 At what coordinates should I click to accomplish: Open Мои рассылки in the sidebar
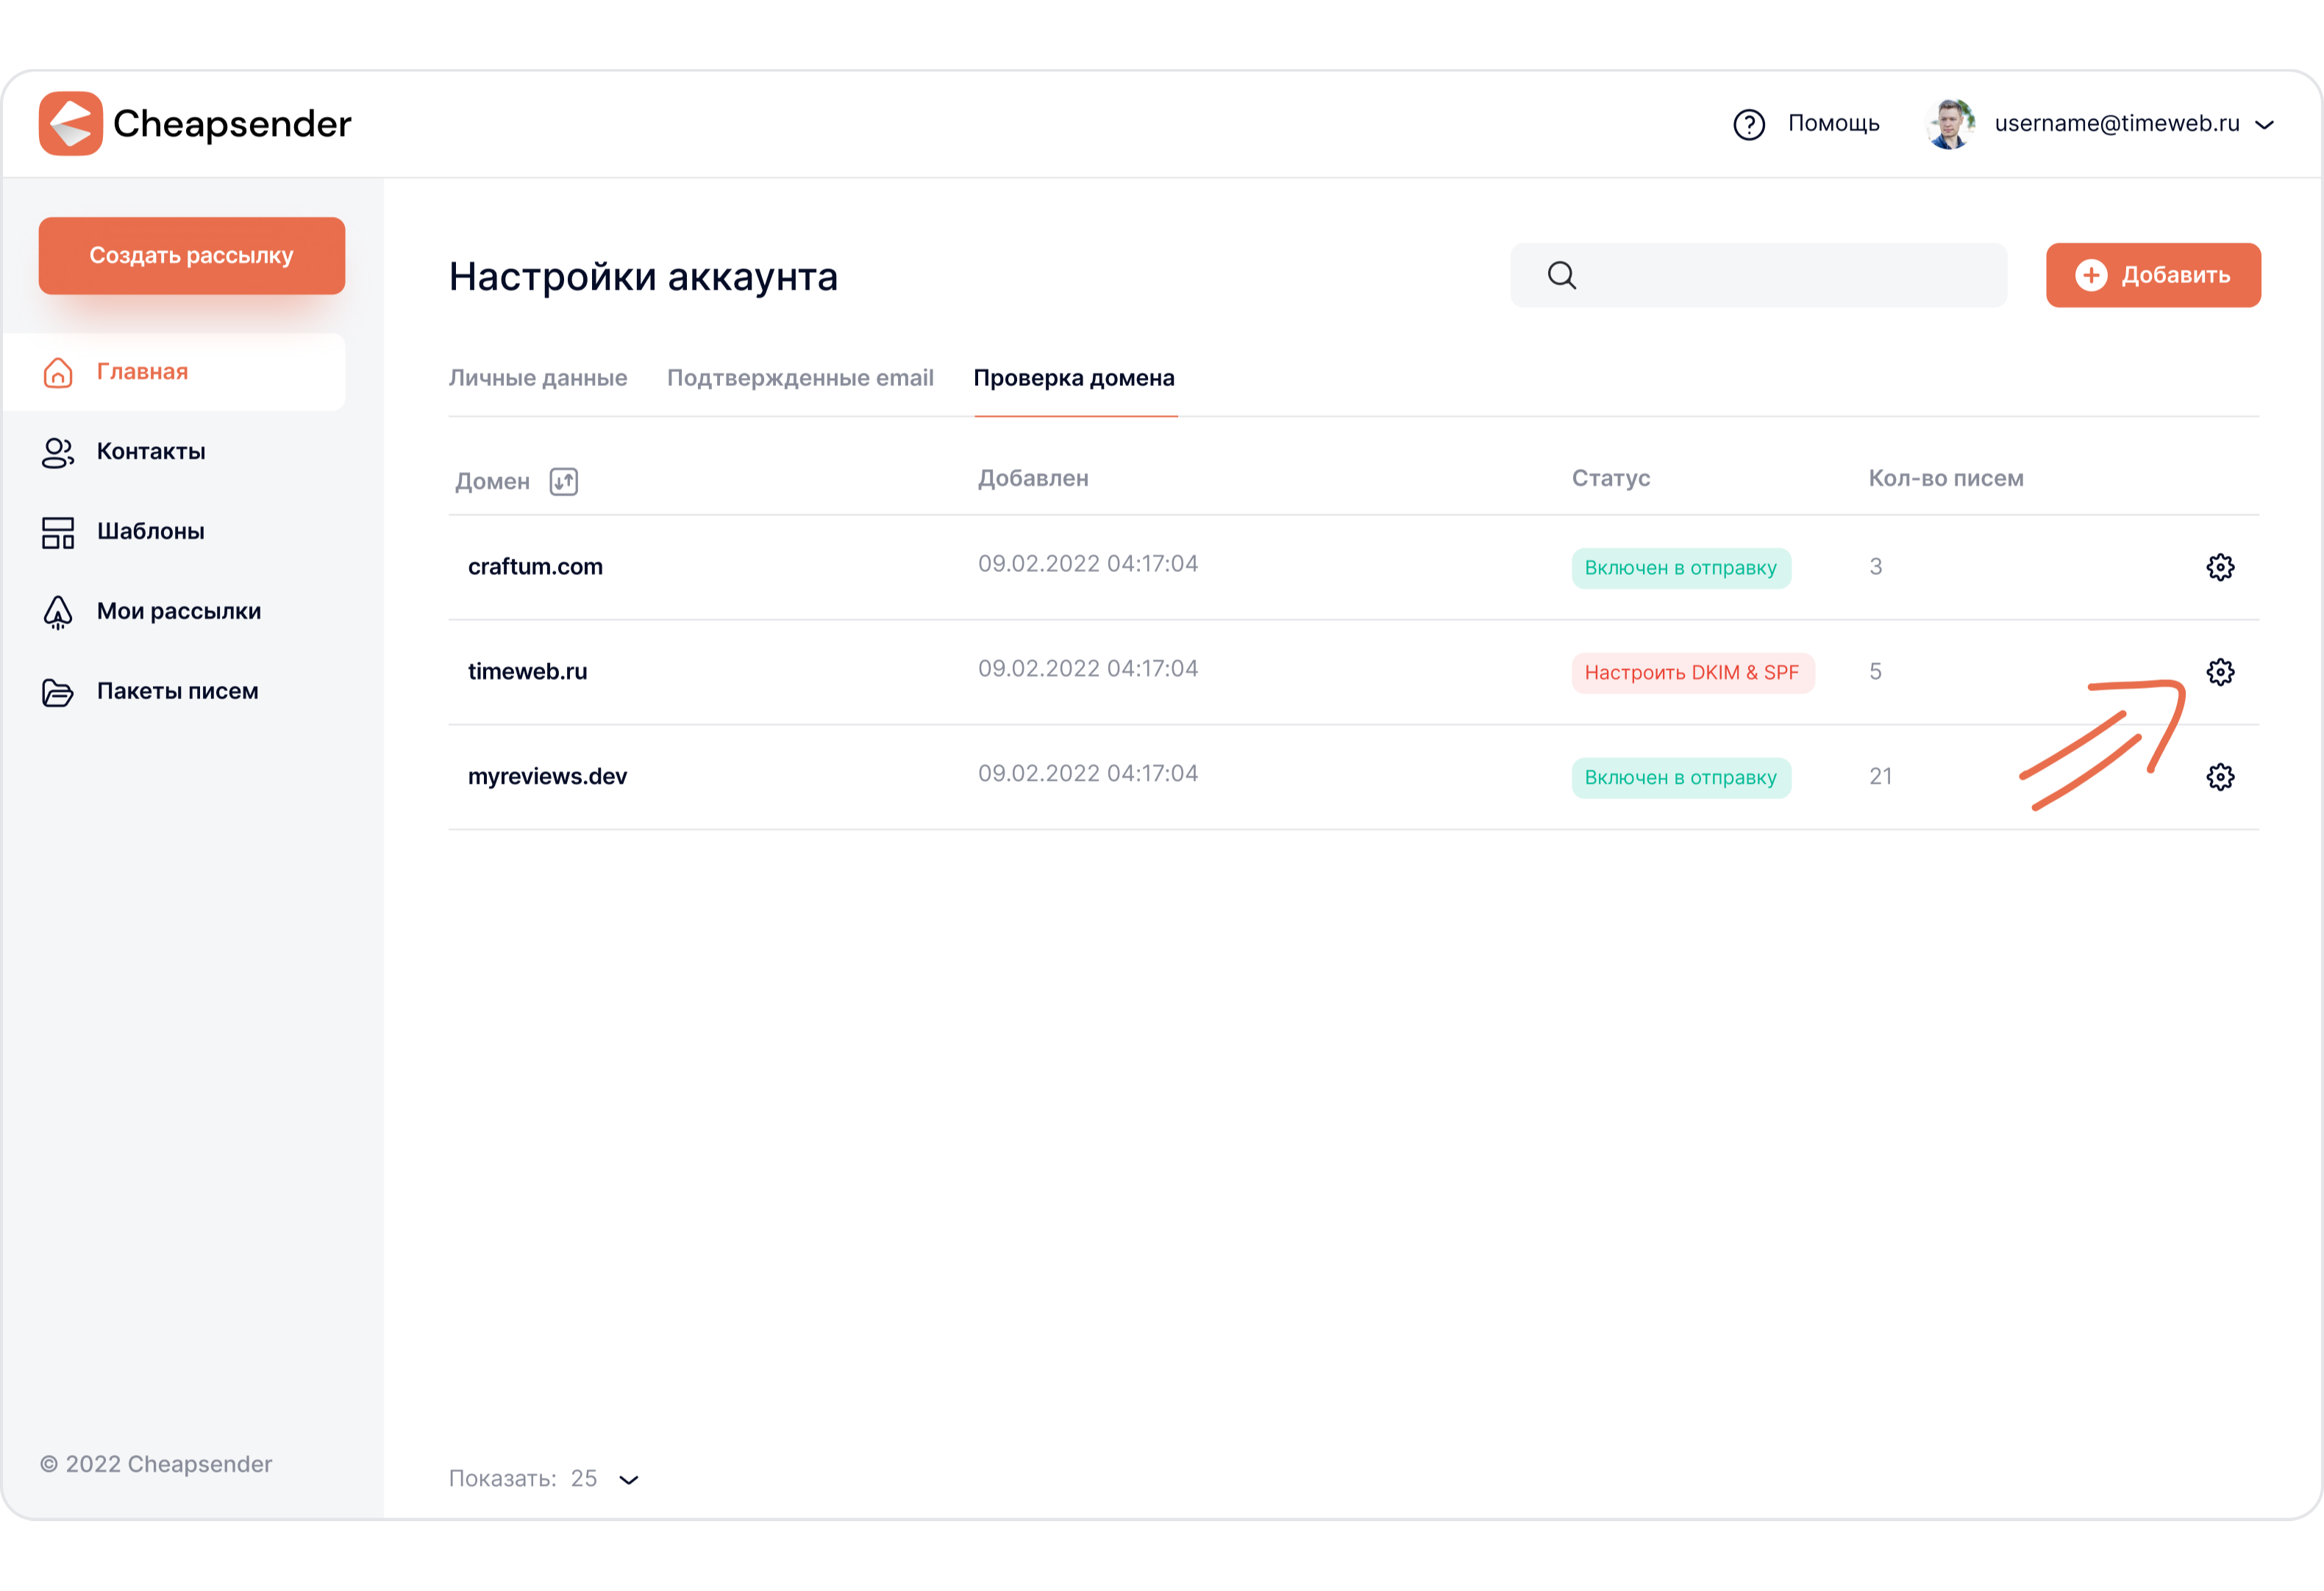[x=179, y=612]
